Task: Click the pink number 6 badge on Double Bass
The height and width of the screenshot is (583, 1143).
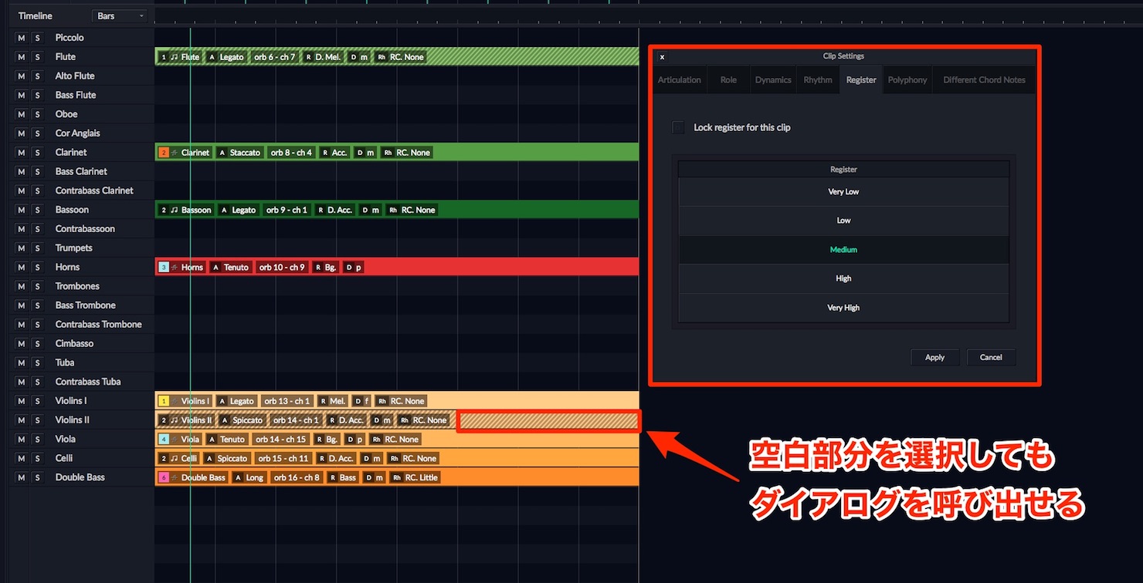Action: tap(164, 478)
